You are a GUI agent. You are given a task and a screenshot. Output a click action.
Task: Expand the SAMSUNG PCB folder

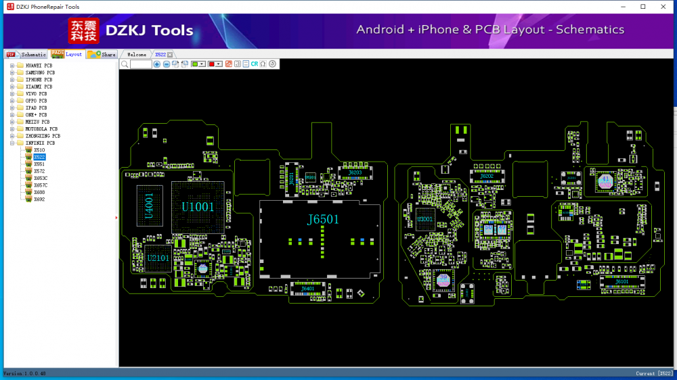(x=12, y=72)
